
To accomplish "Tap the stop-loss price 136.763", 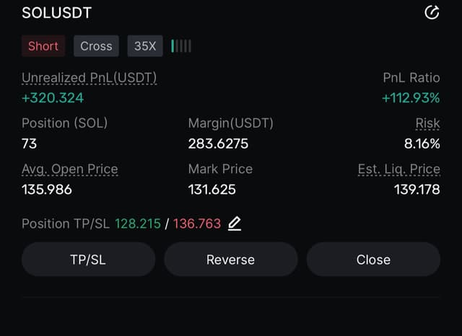I will coord(197,224).
